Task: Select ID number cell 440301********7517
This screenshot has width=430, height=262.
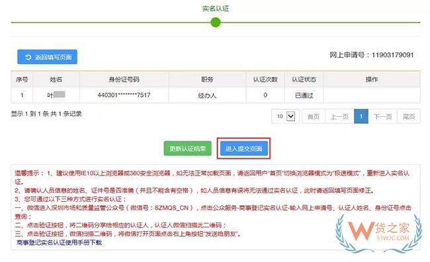Action: pyautogui.click(x=124, y=95)
